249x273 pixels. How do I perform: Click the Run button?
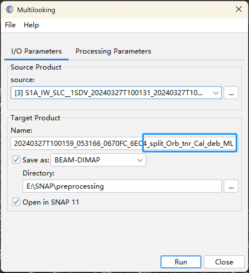(x=181, y=262)
